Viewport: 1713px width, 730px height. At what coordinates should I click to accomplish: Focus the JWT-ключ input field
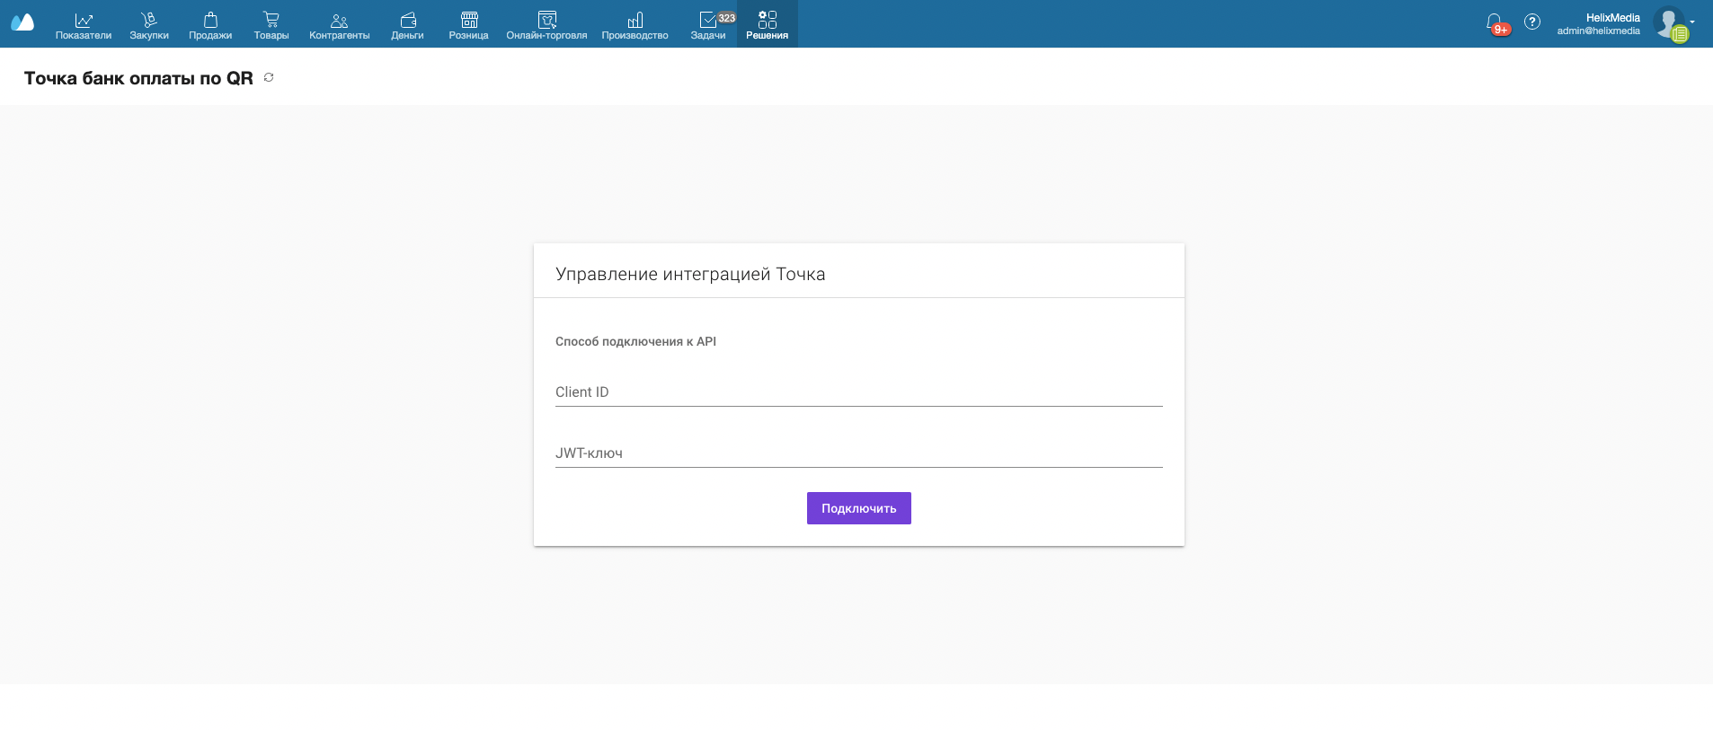point(859,453)
